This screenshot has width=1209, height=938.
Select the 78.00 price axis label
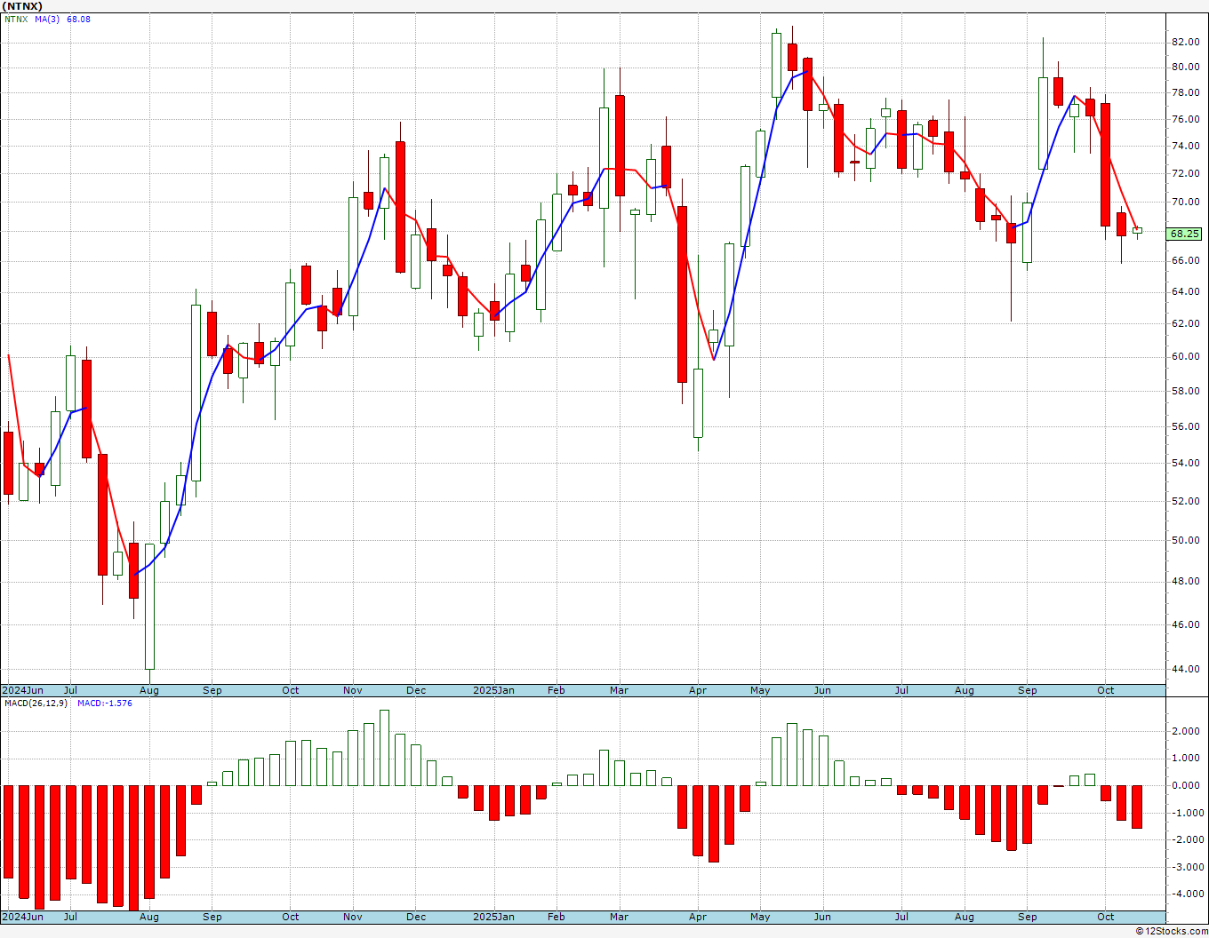click(1186, 92)
